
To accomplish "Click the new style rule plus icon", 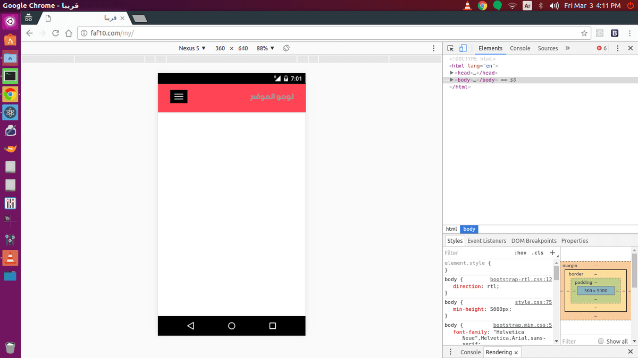I will (552, 253).
